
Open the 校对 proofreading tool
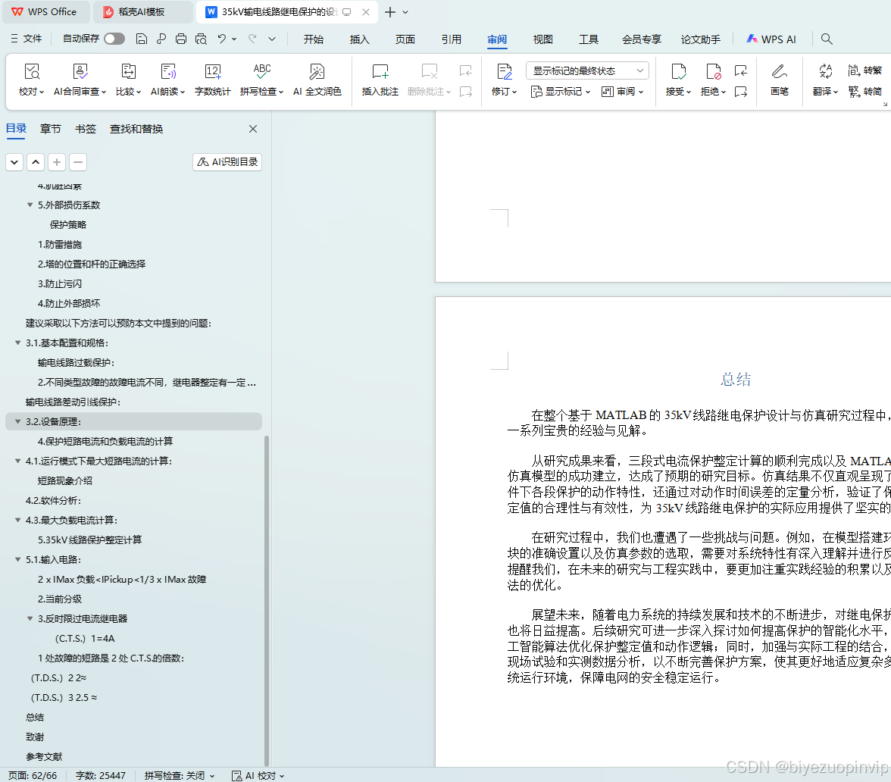(31, 80)
